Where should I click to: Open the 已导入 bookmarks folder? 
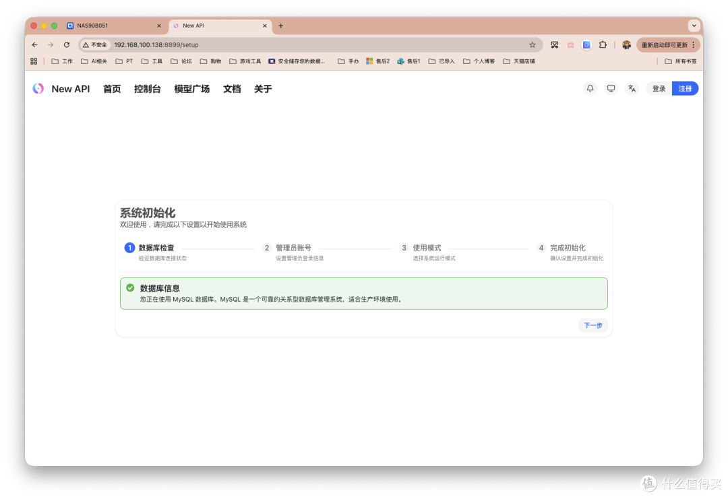442,61
